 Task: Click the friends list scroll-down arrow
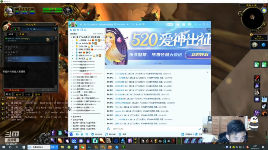(x=56, y=87)
